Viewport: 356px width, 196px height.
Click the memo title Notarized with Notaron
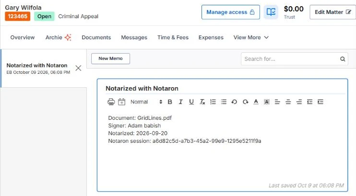[x=142, y=89]
